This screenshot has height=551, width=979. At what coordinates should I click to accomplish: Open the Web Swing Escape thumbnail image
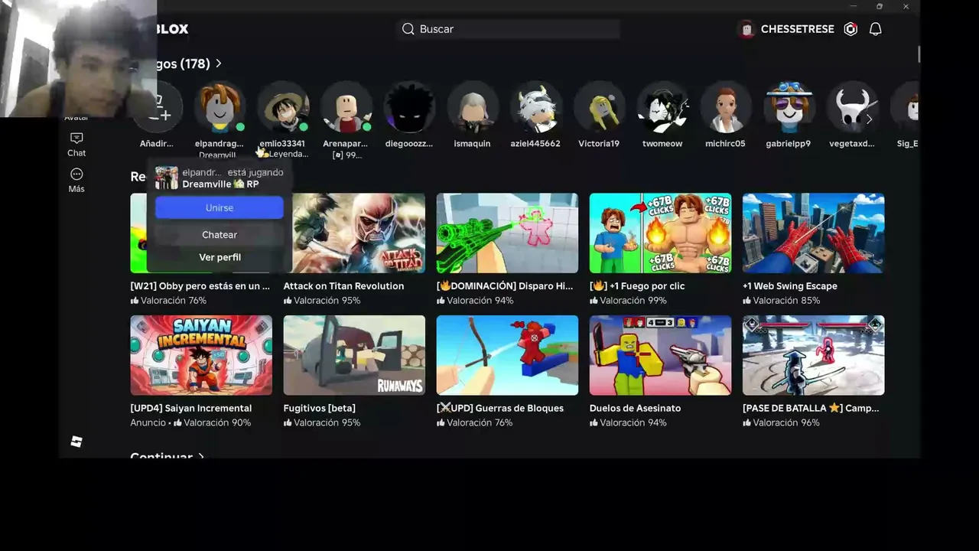point(813,233)
